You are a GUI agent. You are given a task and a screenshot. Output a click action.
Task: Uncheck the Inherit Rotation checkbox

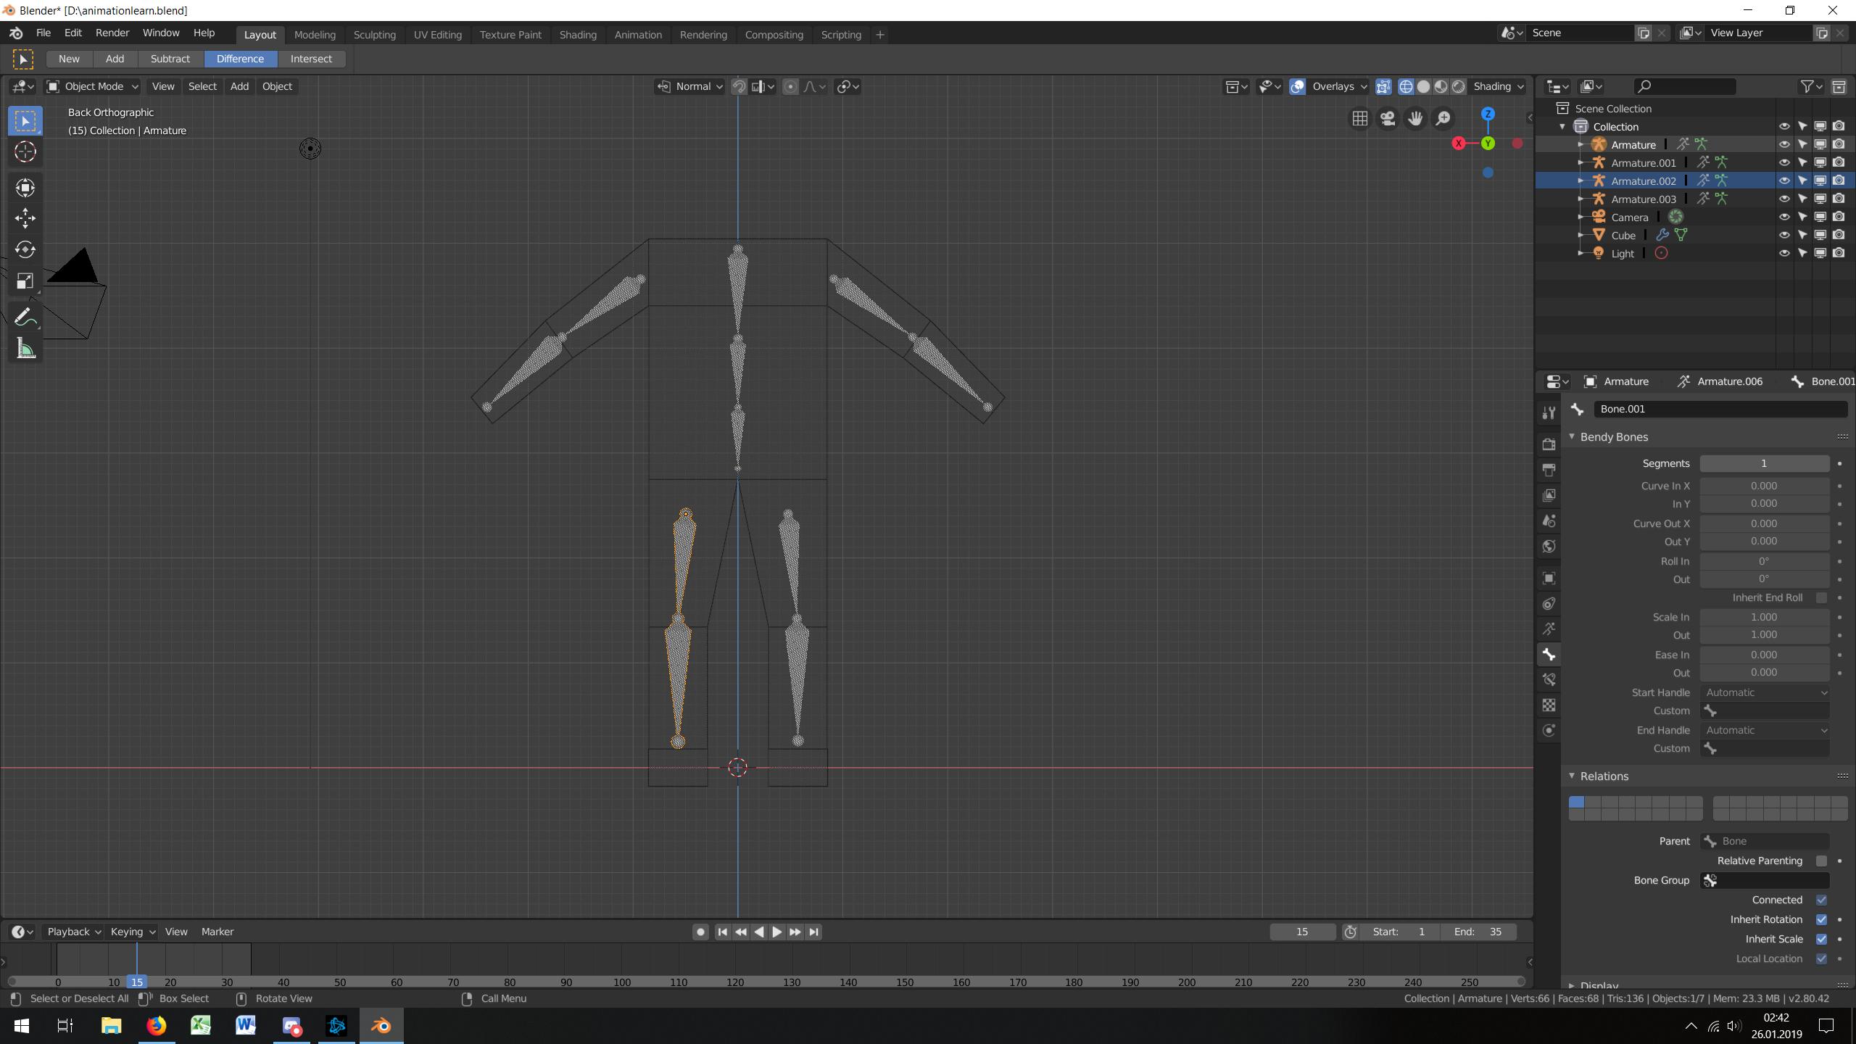(x=1822, y=919)
